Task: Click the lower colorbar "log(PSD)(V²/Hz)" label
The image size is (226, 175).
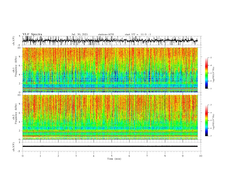Action: [x=213, y=122]
